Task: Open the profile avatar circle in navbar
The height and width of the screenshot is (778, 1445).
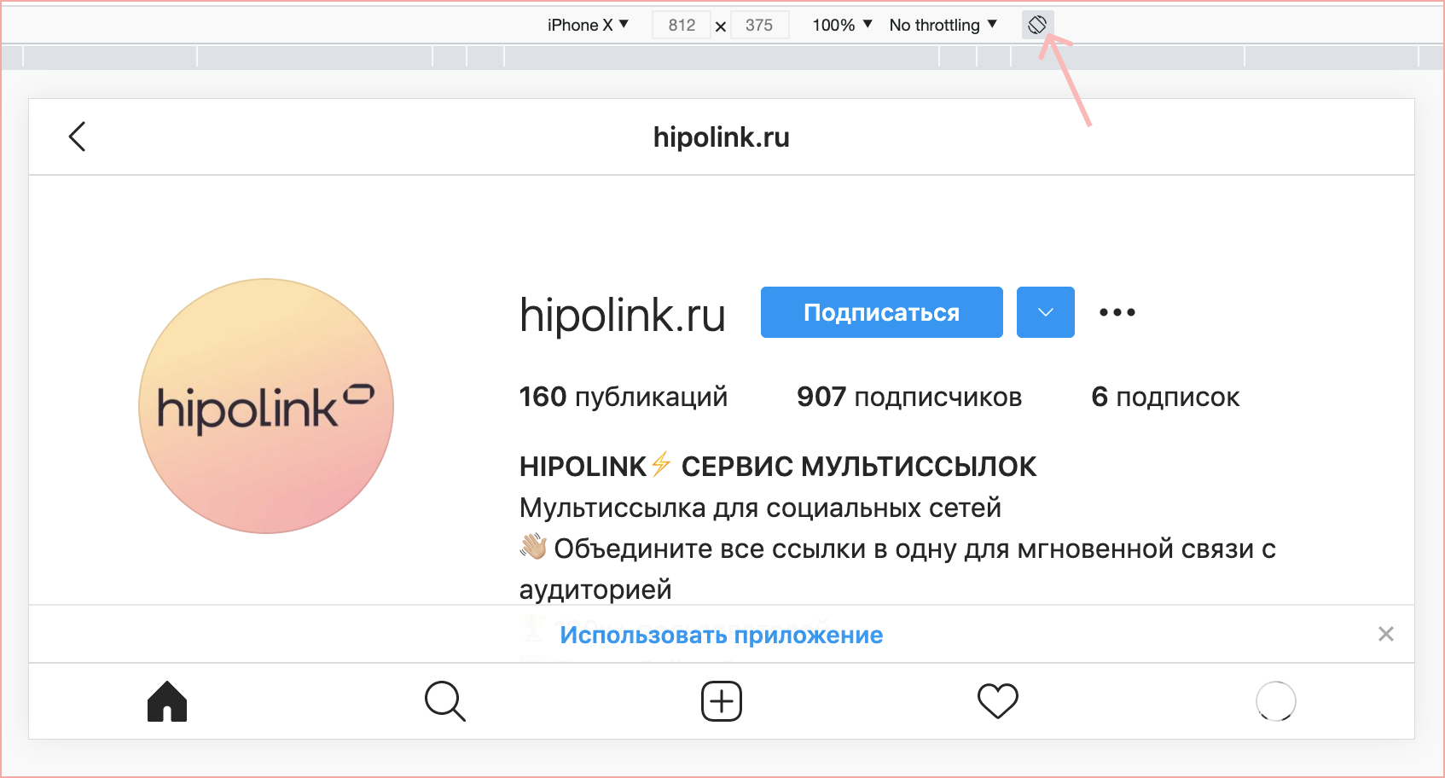Action: [1275, 701]
